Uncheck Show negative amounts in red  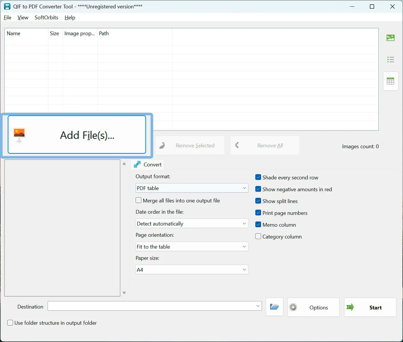258,189
